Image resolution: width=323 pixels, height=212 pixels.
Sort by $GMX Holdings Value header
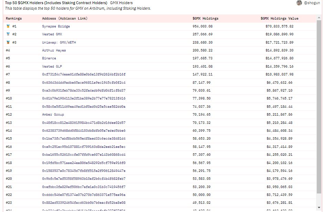[279, 19]
